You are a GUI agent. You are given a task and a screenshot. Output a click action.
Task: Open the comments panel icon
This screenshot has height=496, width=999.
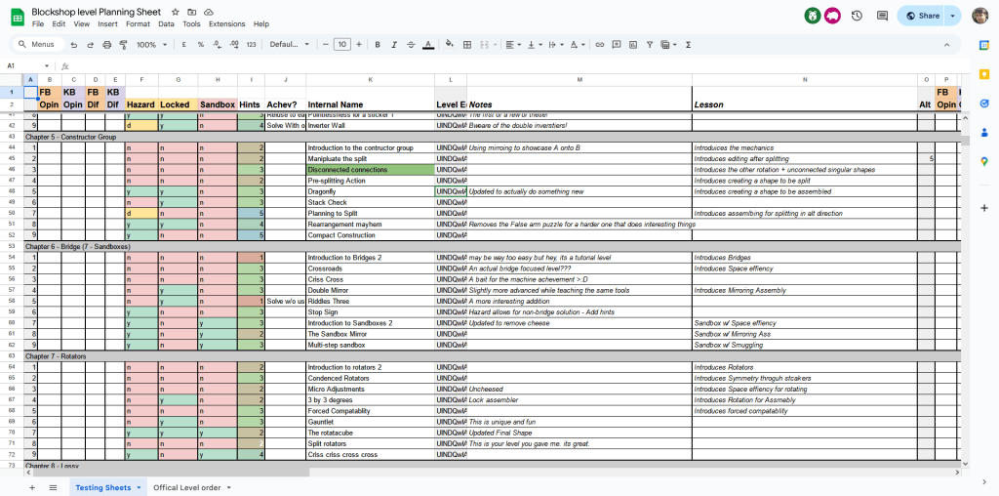coord(882,16)
